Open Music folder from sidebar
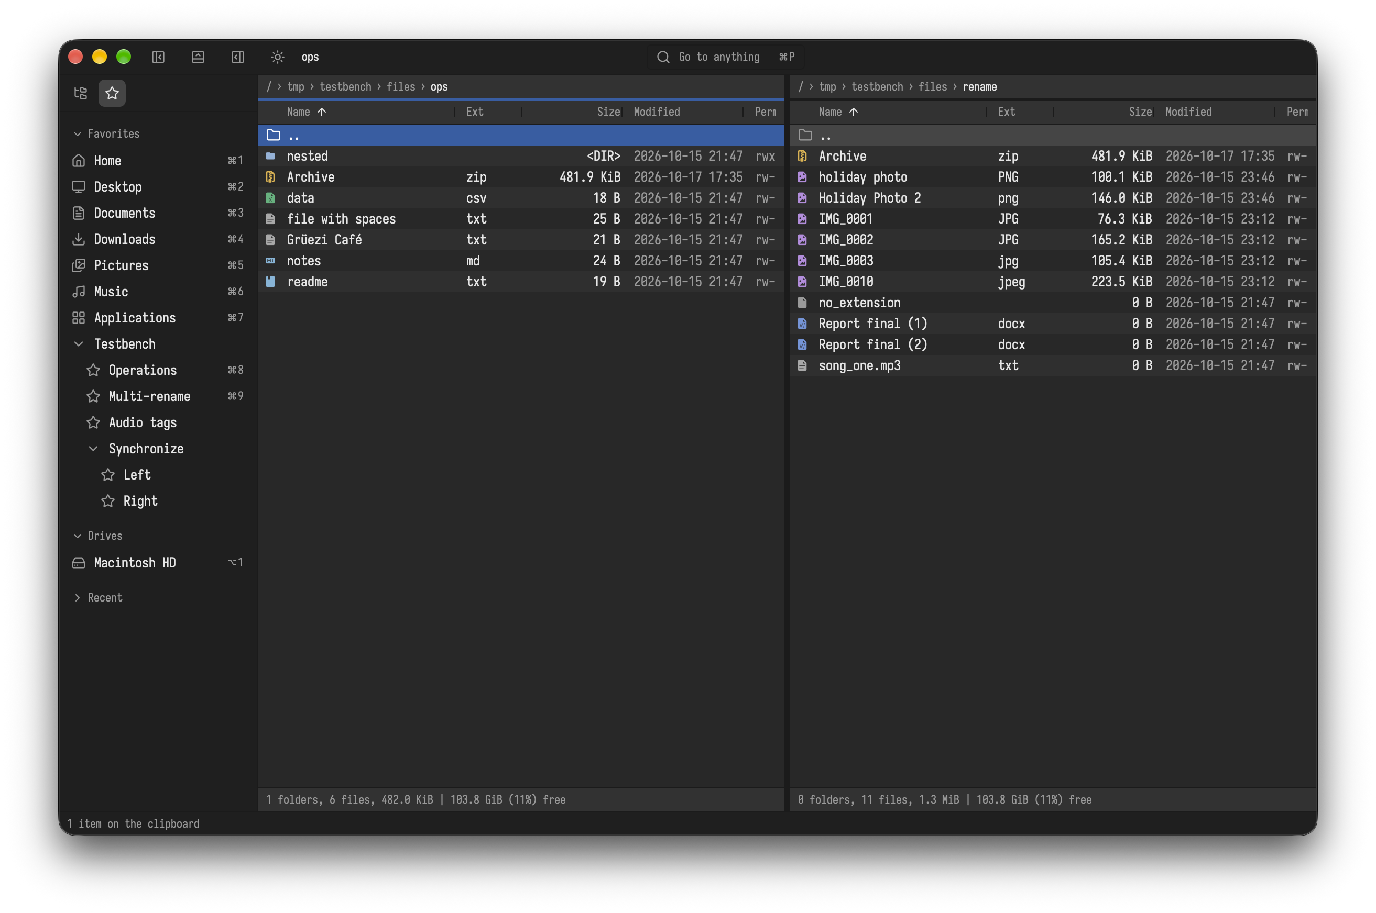The image size is (1376, 913). click(x=157, y=292)
